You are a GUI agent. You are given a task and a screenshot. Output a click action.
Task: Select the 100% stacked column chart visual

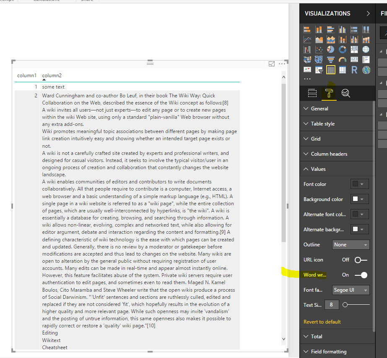pos(366,30)
